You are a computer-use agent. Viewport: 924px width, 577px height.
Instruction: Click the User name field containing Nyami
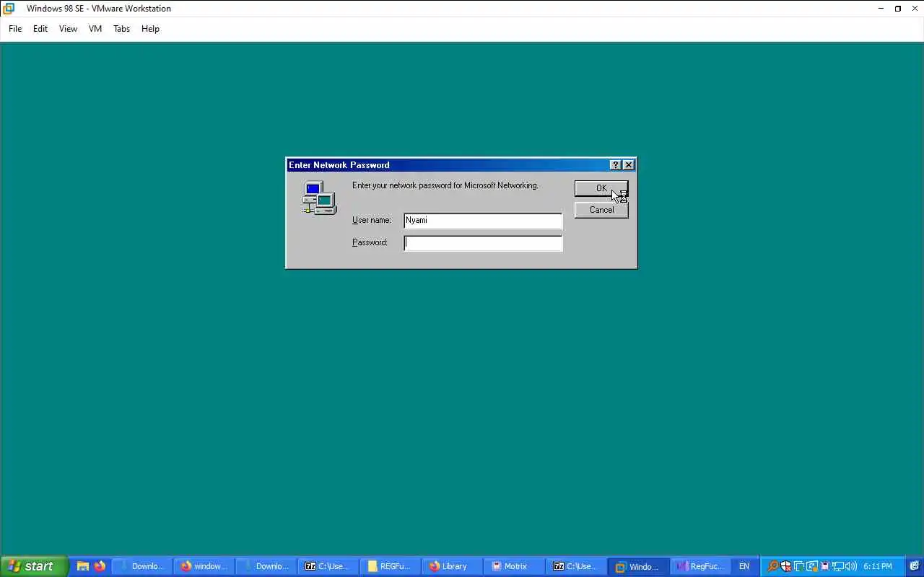click(x=483, y=221)
